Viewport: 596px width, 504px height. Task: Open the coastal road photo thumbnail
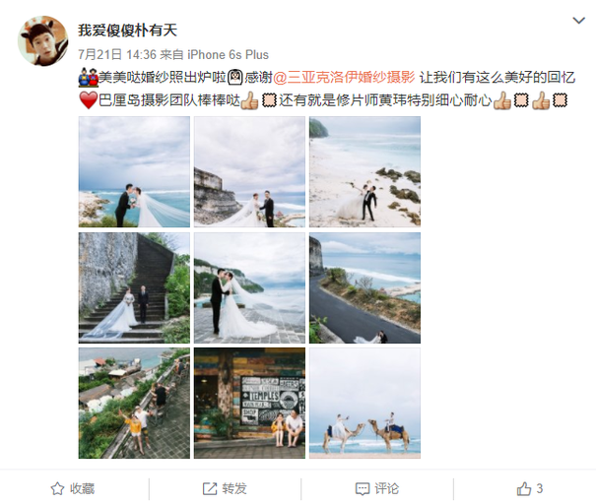pyautogui.click(x=364, y=287)
